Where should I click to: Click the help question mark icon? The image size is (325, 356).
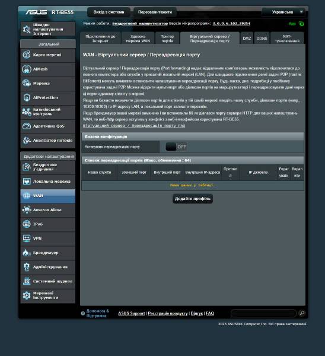[x=83, y=313]
